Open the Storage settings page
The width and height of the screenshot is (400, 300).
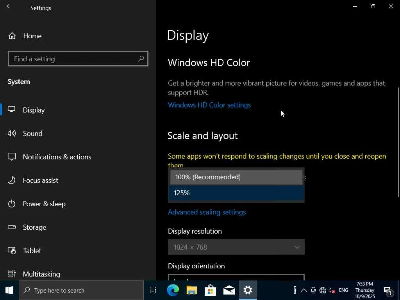point(34,227)
